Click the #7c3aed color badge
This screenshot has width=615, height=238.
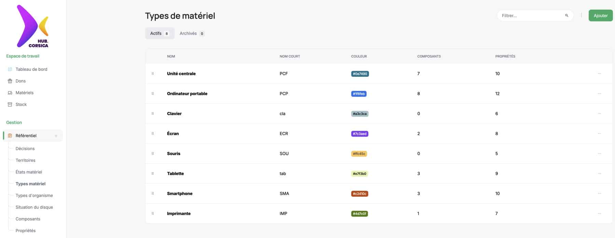(x=360, y=134)
